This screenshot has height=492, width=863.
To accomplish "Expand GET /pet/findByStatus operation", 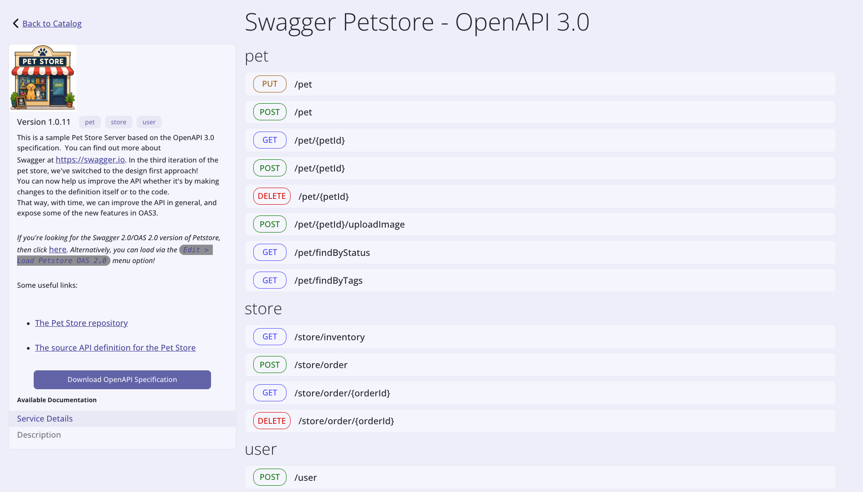I will coord(540,252).
